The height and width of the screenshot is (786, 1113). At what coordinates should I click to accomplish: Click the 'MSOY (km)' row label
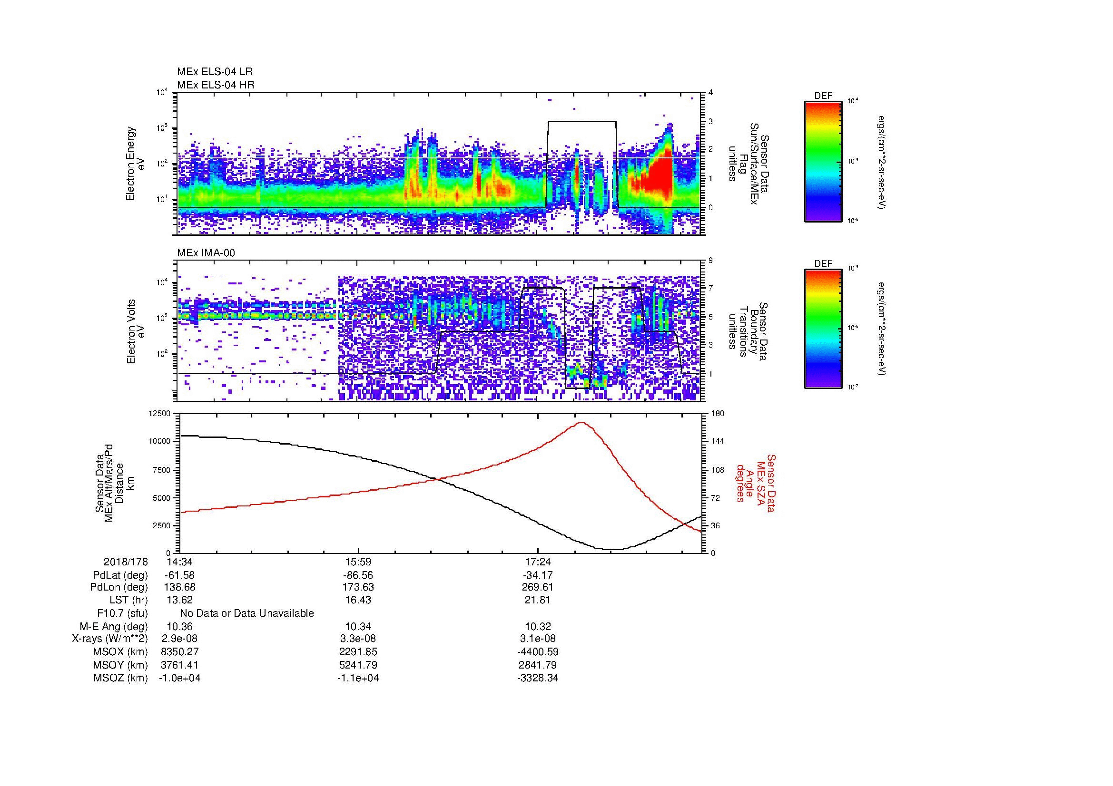tap(120, 665)
